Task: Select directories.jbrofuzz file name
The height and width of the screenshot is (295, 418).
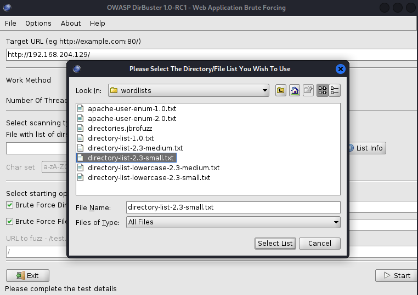Action: click(x=120, y=128)
